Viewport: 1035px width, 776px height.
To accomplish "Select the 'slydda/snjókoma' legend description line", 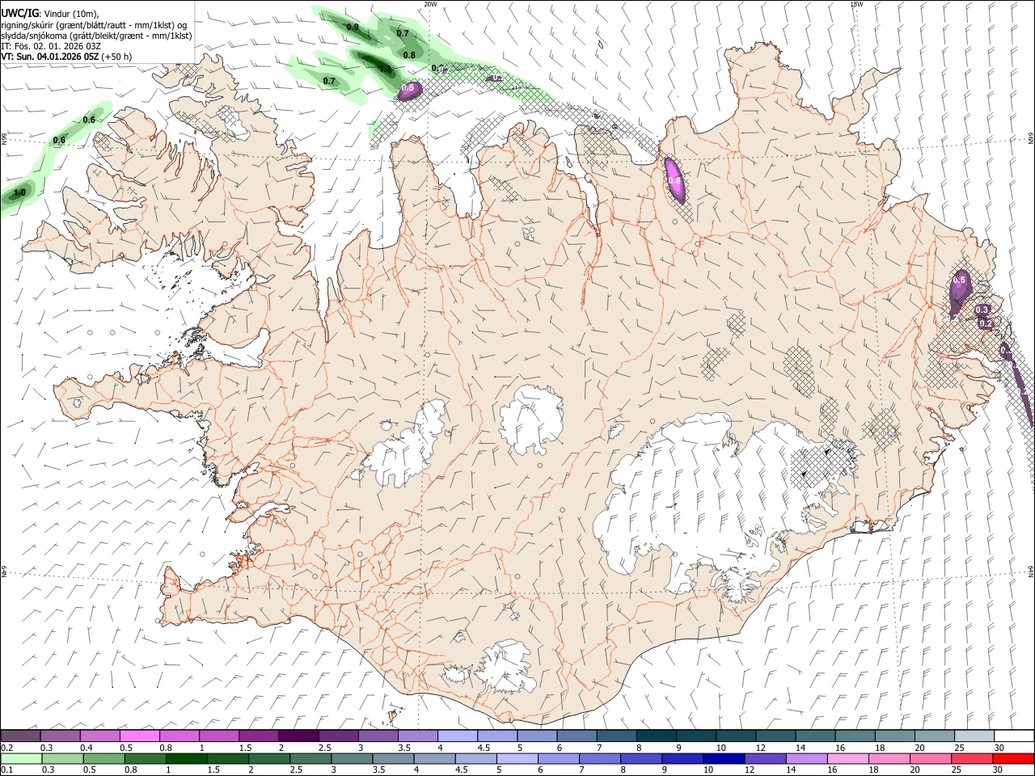I will (96, 36).
